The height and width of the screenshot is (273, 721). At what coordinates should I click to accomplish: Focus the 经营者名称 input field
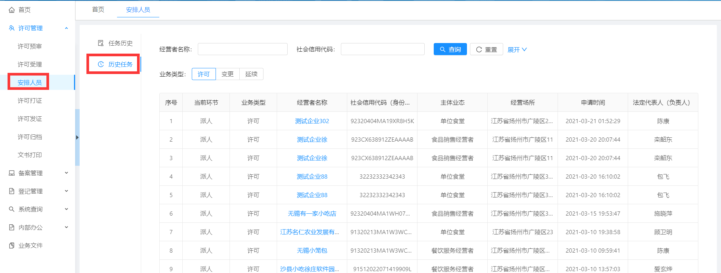coord(242,49)
